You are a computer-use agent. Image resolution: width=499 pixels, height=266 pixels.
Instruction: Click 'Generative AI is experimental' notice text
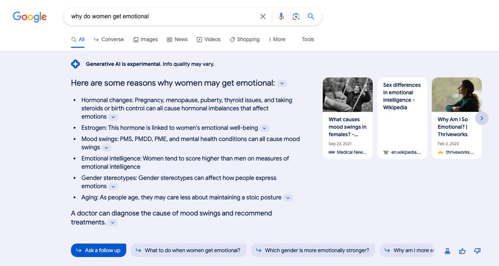(x=150, y=64)
